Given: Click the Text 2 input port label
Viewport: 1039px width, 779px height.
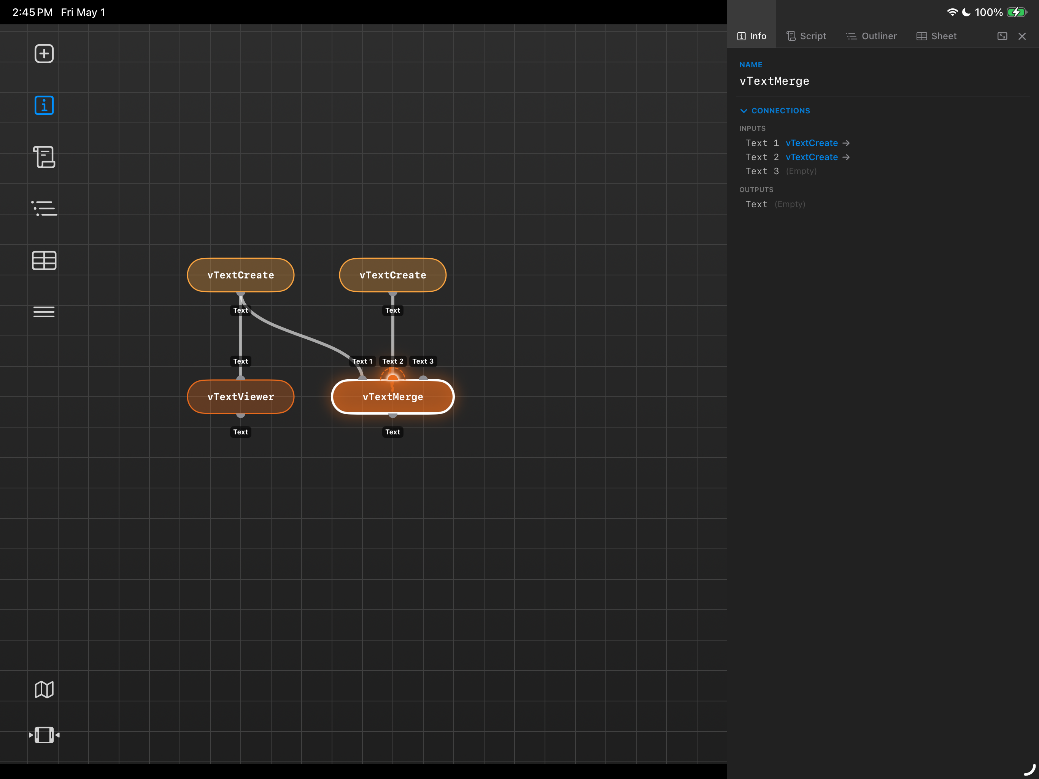Looking at the screenshot, I should click(393, 361).
